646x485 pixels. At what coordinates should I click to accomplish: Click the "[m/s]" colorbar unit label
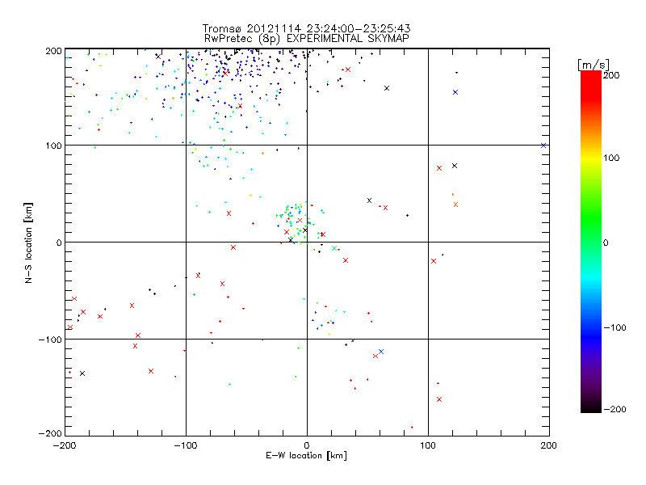pos(593,65)
